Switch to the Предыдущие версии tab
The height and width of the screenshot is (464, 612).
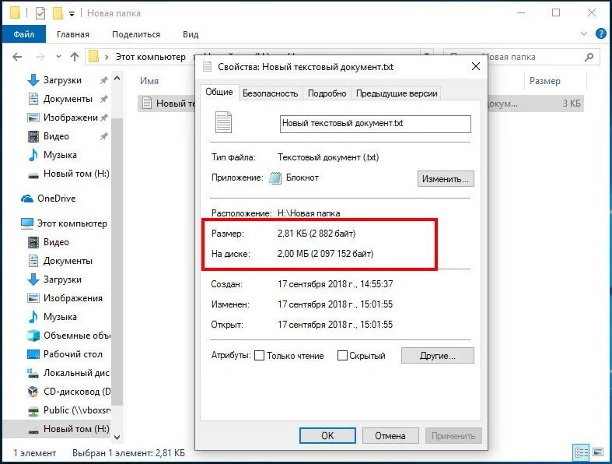[397, 93]
